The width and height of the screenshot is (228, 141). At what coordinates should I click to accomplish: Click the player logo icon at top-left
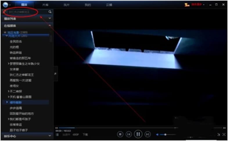(x=5, y=5)
